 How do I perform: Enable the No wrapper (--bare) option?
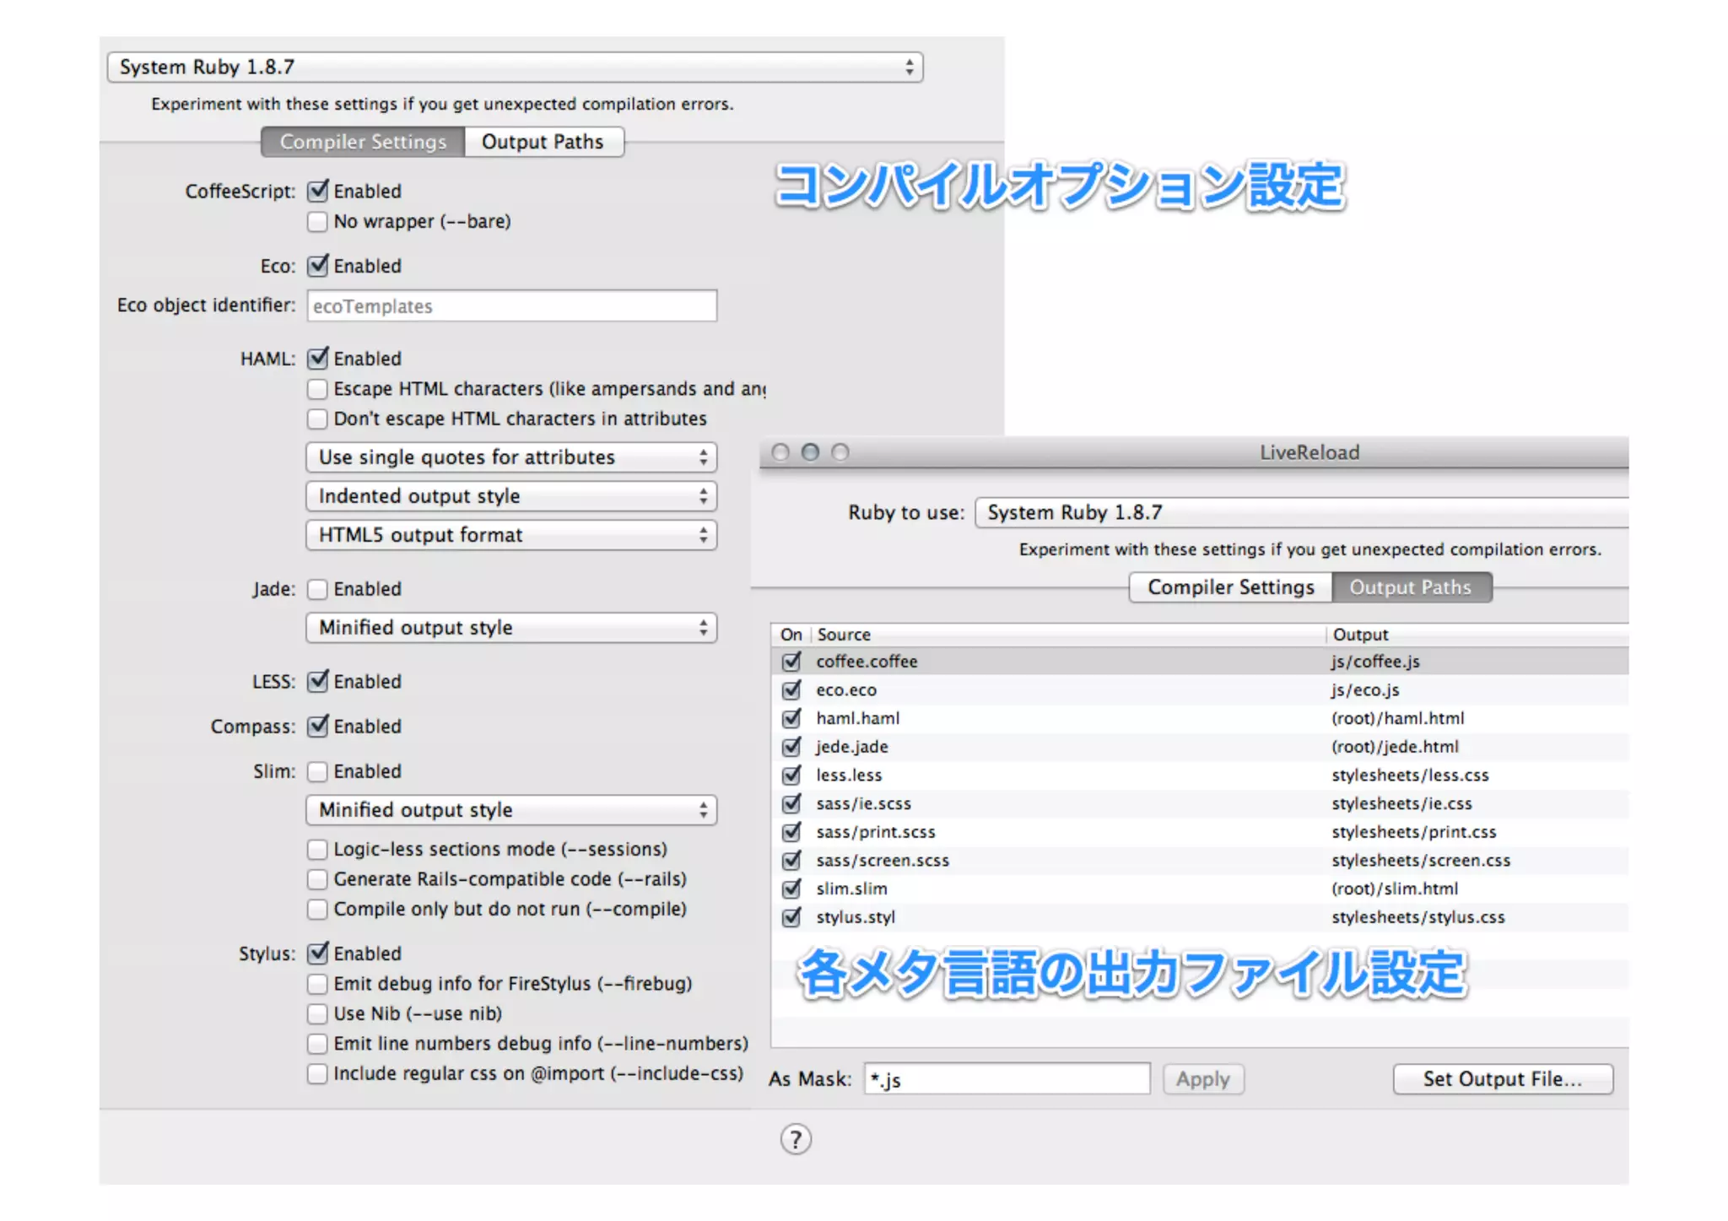[x=318, y=222]
